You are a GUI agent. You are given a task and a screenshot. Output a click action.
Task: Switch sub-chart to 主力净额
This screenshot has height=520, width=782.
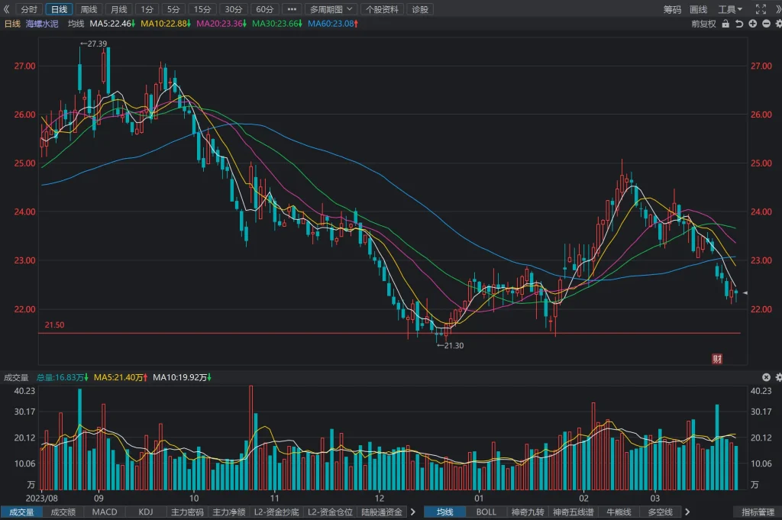229,512
